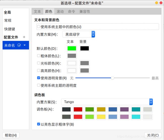This screenshot has width=164, height=140.
Task: Open the 未命名 profile dropdown arrow
Action: [25, 45]
